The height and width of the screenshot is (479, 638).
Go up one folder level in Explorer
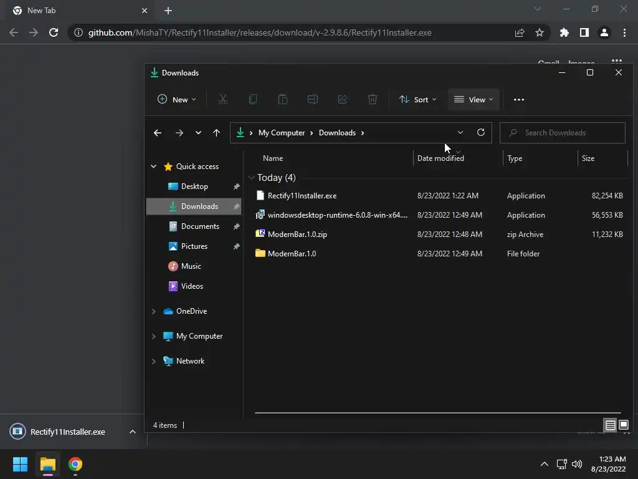tap(216, 133)
